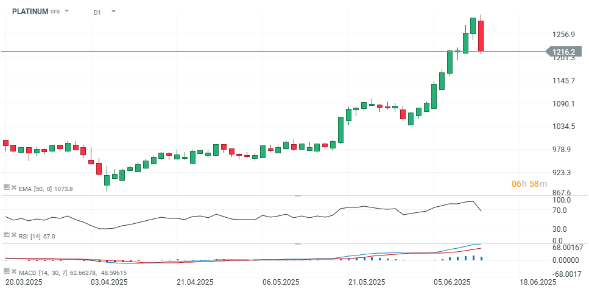Click the MACD -68.0017 scale label
The image size is (589, 292).
click(x=568, y=274)
